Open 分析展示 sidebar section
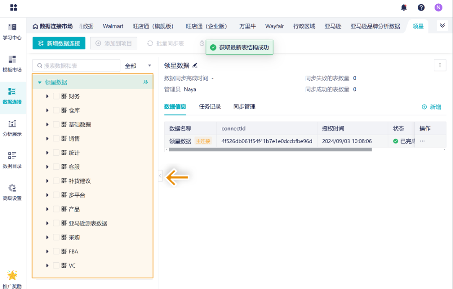 pos(12,128)
